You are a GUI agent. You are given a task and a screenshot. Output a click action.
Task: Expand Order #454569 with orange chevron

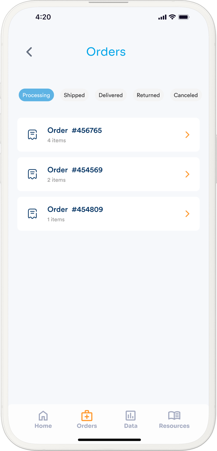(x=187, y=174)
